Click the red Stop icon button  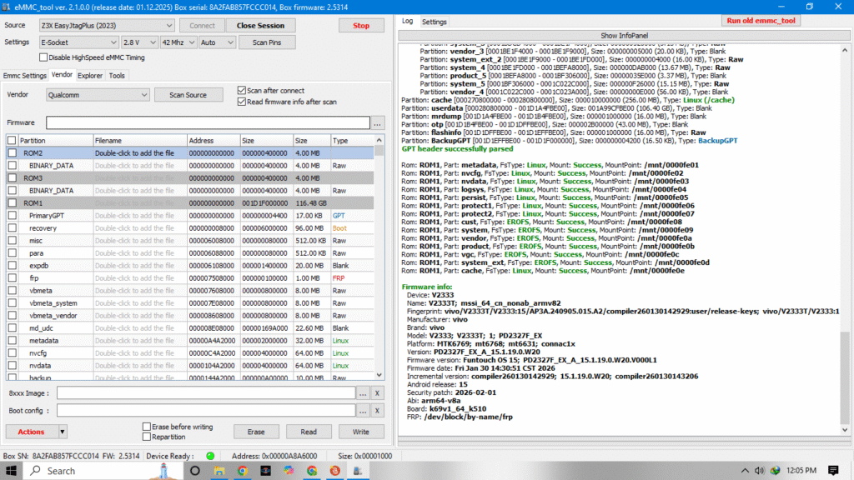(x=361, y=25)
